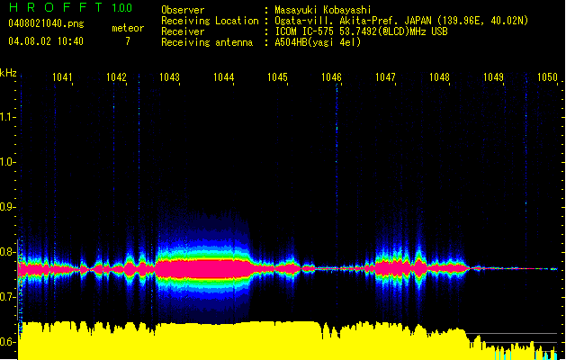Click the HROFFT title text
566x360 pixels.
tap(56, 7)
